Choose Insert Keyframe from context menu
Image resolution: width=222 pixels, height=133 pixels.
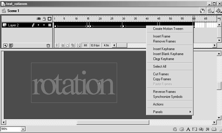[164, 49]
